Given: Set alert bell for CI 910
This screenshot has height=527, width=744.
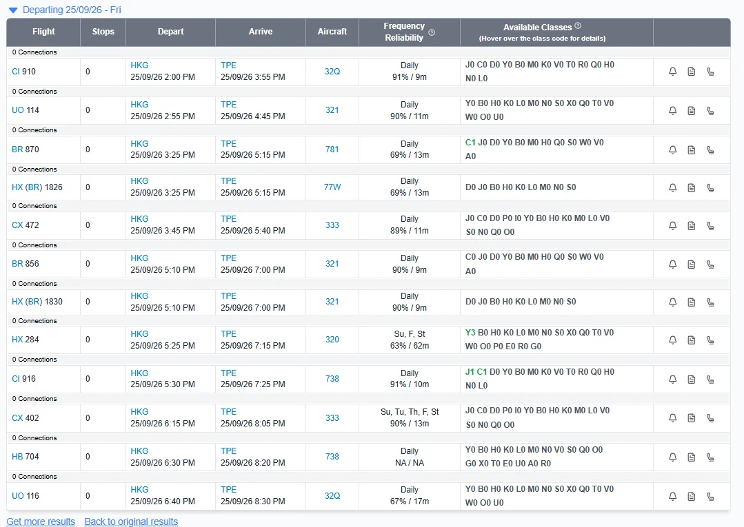Looking at the screenshot, I should [x=672, y=72].
